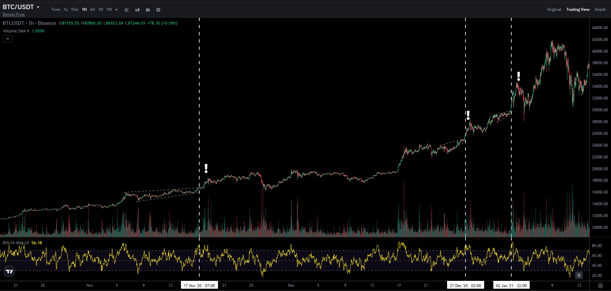Open the candlestick chart style menu
611x291 pixels.
[137, 10]
